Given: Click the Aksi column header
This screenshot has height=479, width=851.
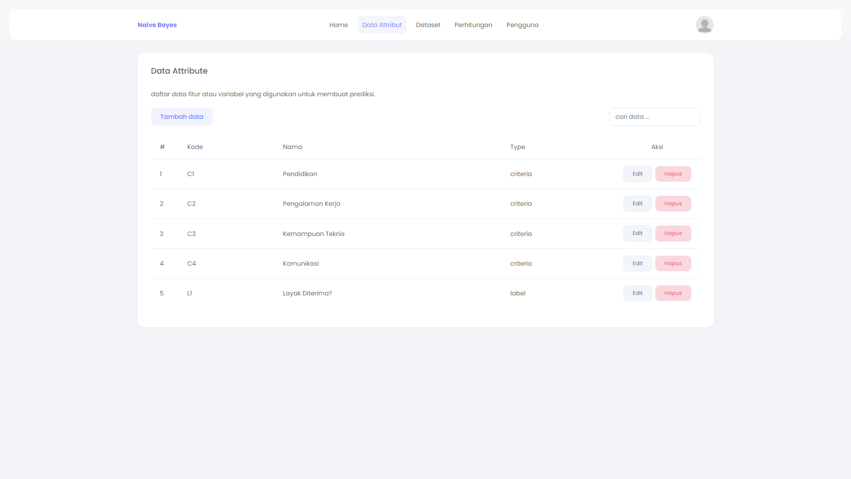Looking at the screenshot, I should [657, 147].
